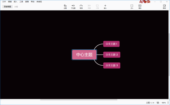Open the zoom level stepper arrows

click(168, 103)
